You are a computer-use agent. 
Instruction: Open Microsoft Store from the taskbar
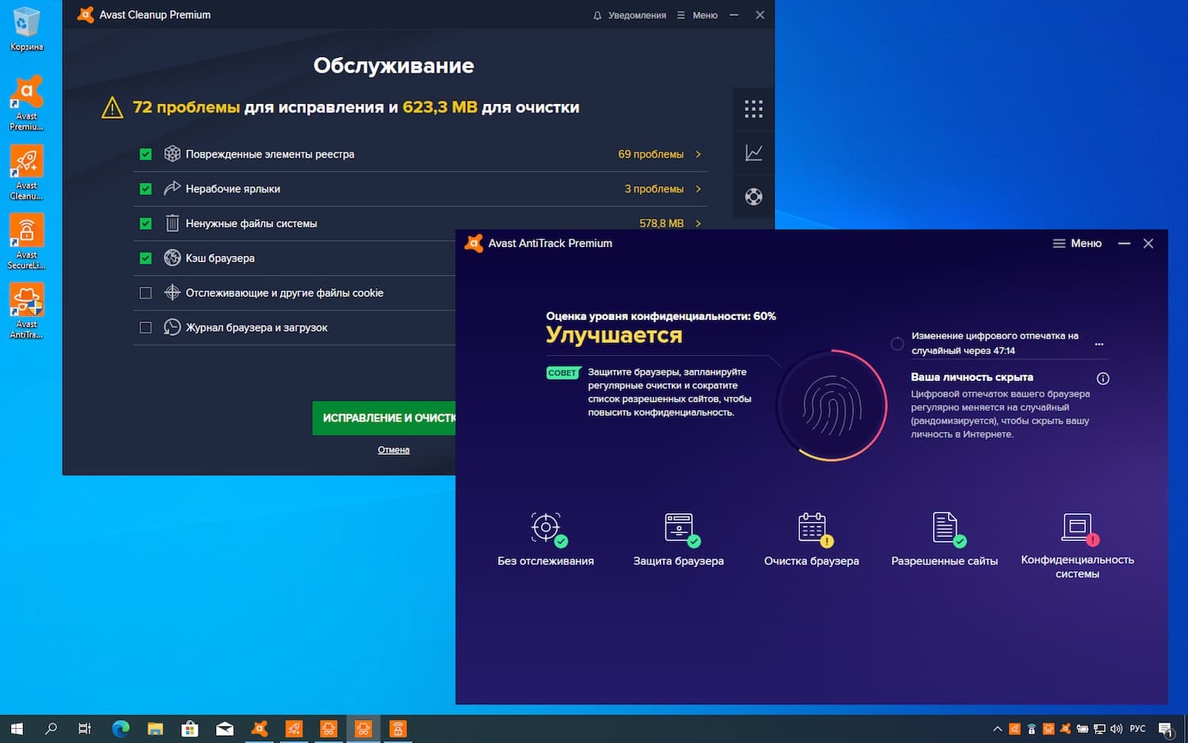click(190, 729)
